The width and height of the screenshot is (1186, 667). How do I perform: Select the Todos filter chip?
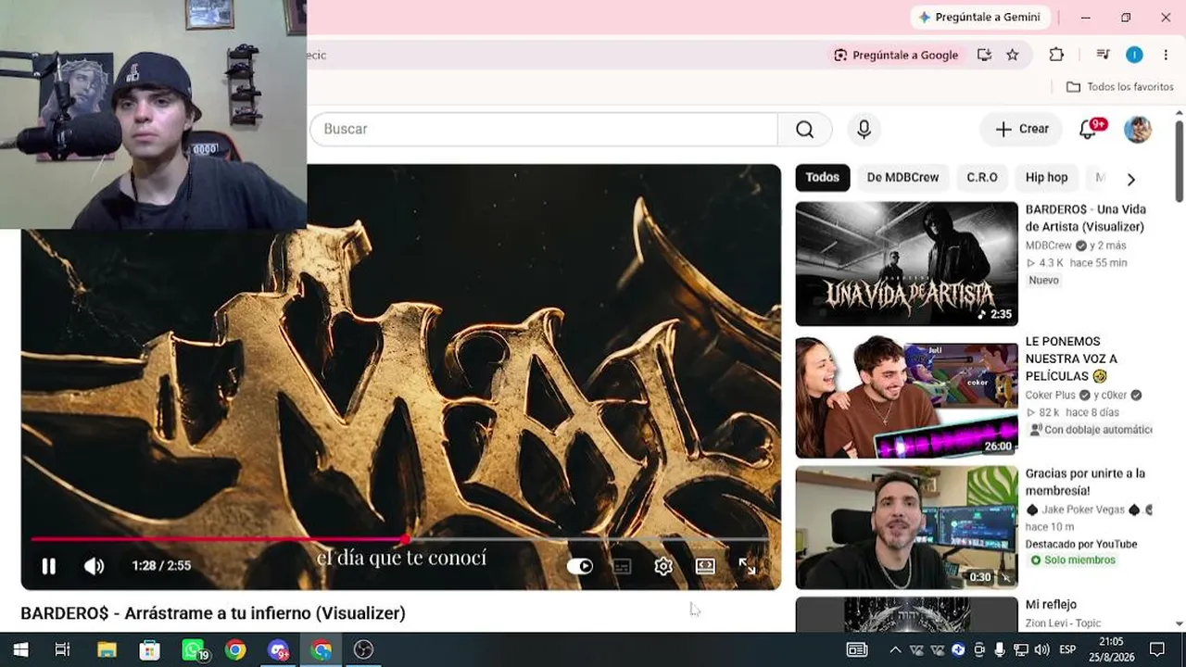822,177
